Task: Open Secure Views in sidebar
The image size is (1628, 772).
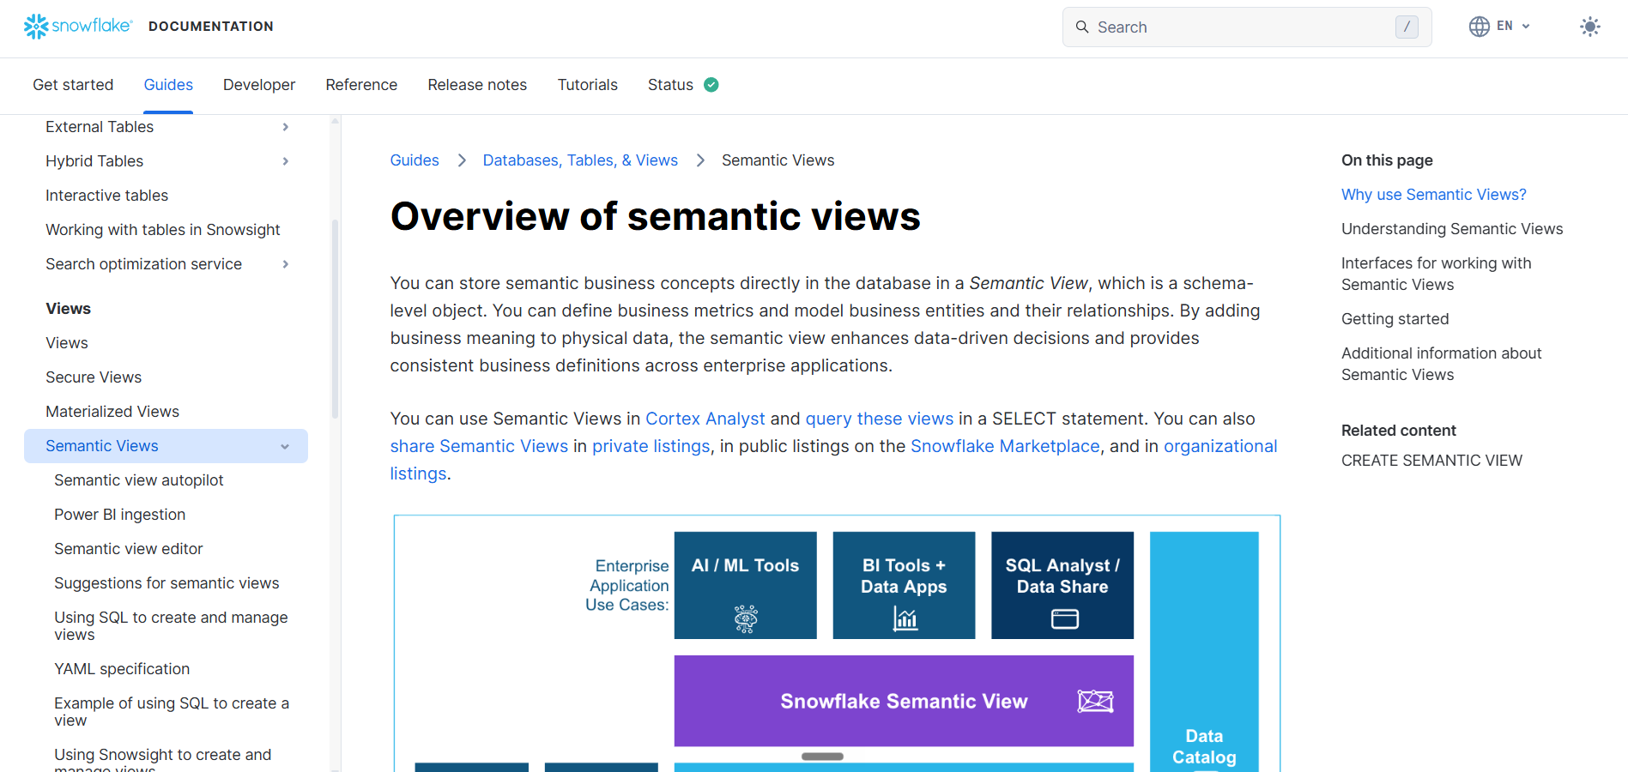Action: [94, 377]
